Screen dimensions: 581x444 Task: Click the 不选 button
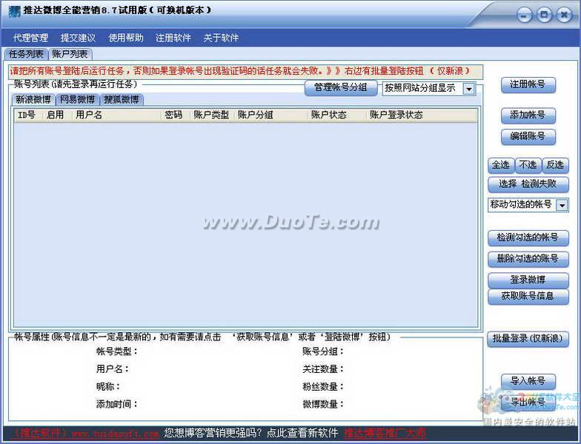528,165
